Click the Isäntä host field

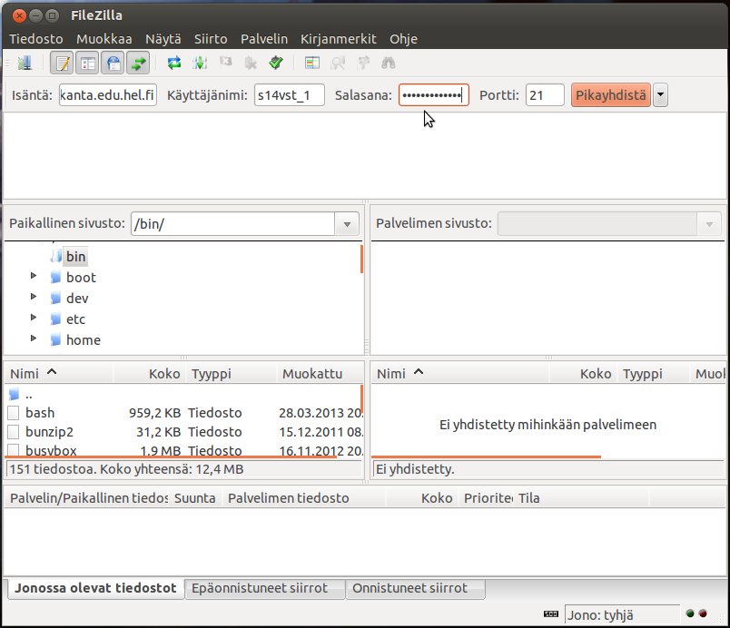107,95
